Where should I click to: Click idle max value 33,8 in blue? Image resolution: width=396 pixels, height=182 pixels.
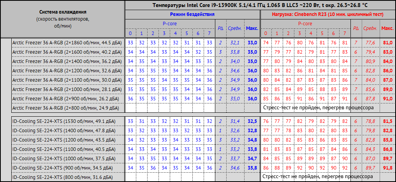tap(252, 149)
